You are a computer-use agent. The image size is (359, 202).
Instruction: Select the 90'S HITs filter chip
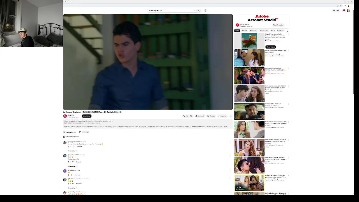pyautogui.click(x=245, y=31)
